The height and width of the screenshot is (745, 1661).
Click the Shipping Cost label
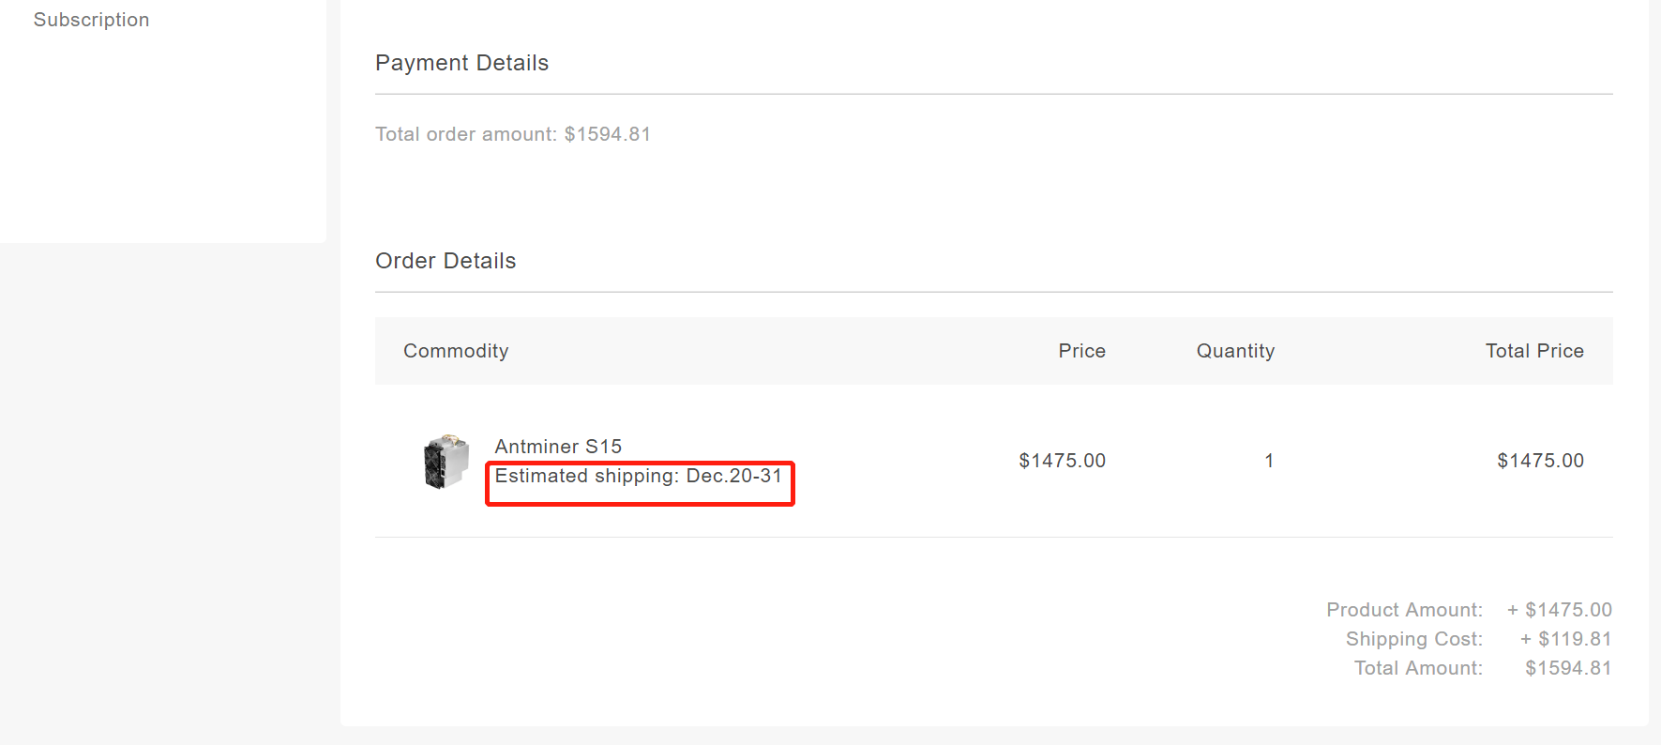point(1413,639)
